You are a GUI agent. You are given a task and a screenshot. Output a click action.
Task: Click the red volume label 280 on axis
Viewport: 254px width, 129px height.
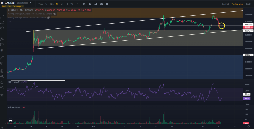246,123
